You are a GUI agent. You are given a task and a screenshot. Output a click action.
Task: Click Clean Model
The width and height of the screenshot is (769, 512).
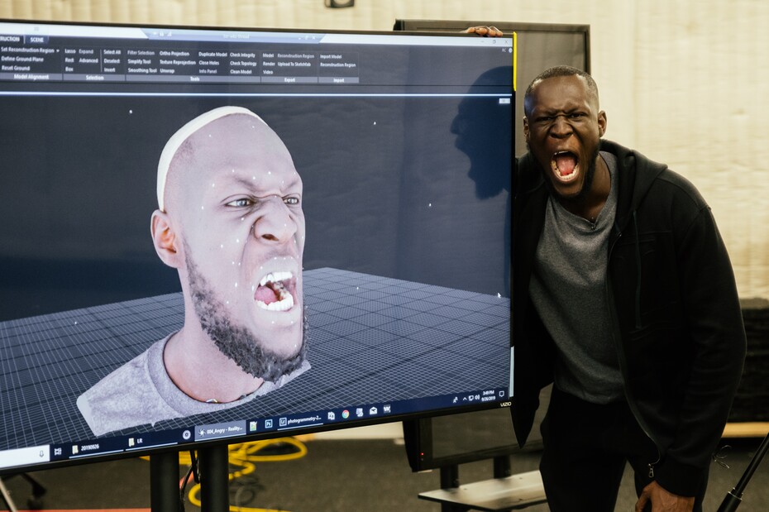click(x=241, y=72)
